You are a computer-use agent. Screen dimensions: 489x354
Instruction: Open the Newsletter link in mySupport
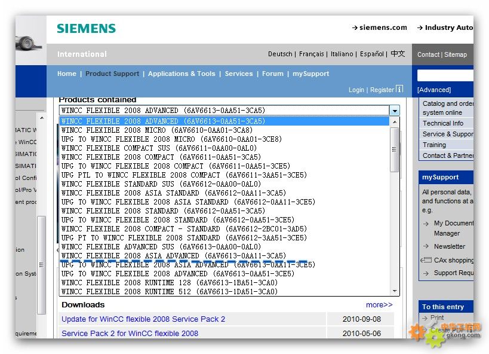tap(450, 246)
